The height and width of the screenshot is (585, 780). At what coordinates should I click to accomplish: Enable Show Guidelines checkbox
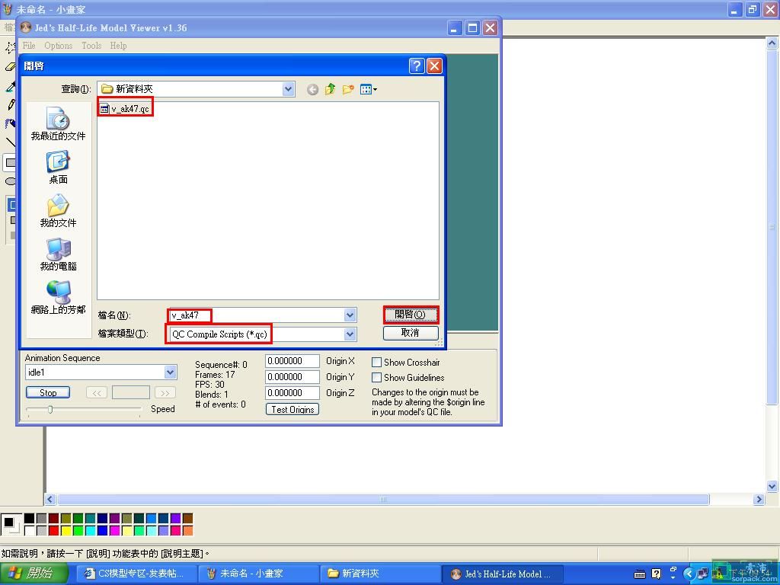point(376,378)
